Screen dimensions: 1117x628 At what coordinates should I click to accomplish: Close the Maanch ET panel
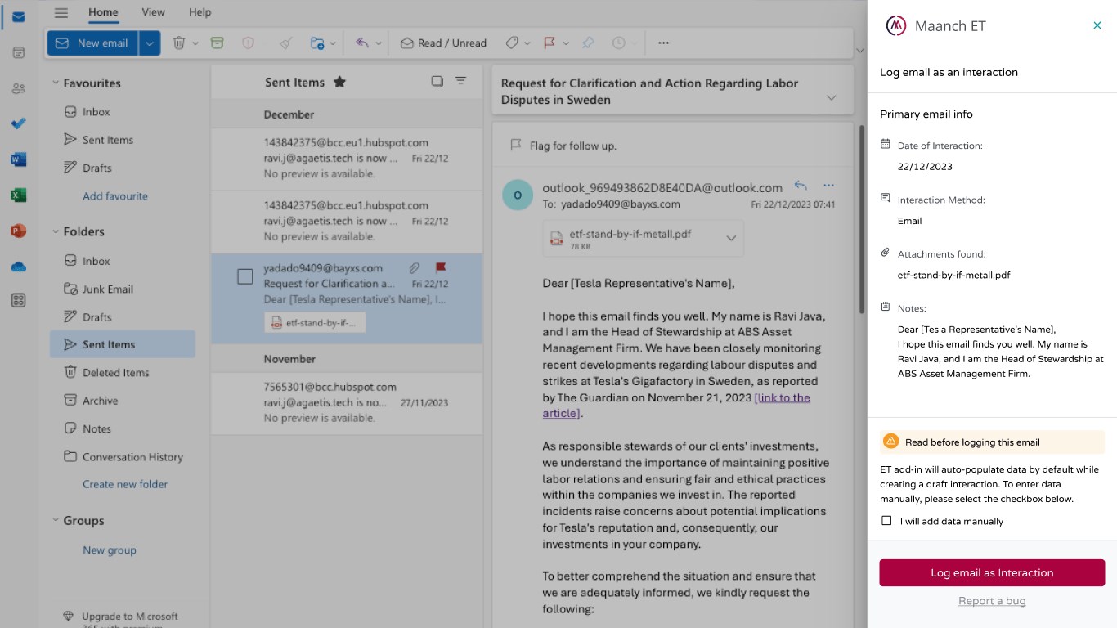[x=1097, y=25]
